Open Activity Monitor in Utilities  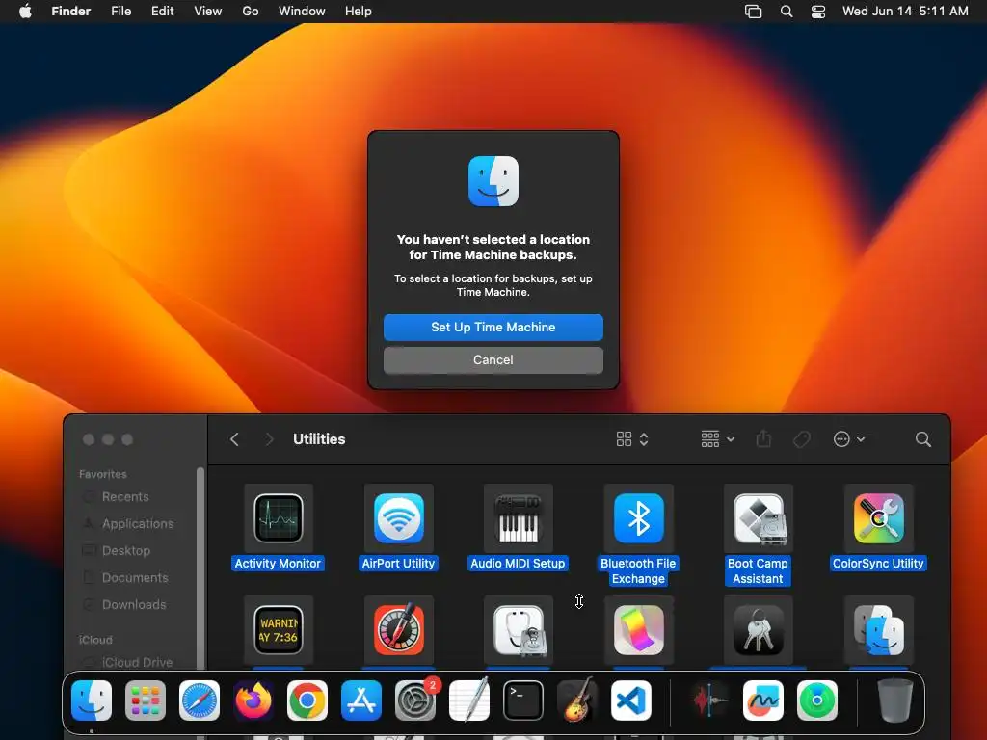[279, 517]
